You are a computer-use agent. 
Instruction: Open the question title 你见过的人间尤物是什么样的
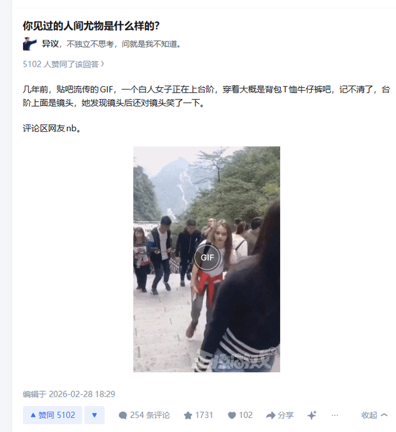point(91,26)
